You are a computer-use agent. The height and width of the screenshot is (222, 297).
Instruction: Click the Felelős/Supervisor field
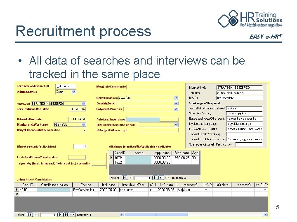pyautogui.click(x=152, y=119)
